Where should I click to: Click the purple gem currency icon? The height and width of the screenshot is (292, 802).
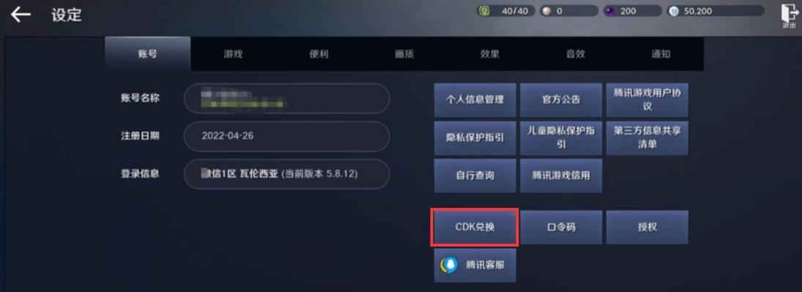pyautogui.click(x=610, y=11)
